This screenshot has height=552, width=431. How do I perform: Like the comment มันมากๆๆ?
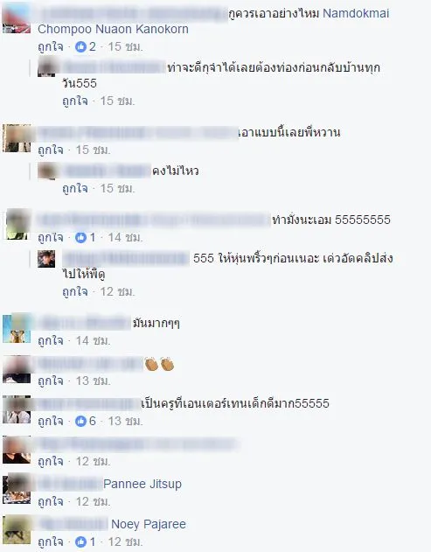click(51, 341)
